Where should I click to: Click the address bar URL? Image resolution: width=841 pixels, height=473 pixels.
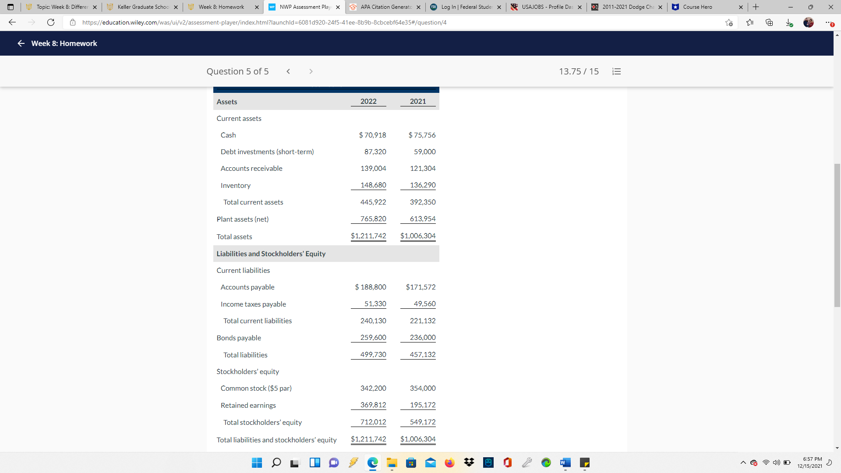click(x=264, y=22)
